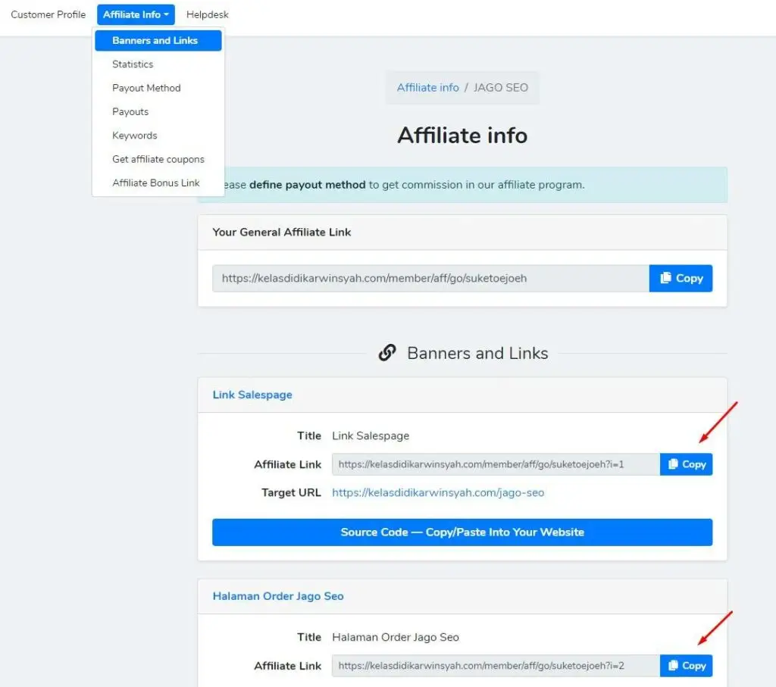This screenshot has width=776, height=687.
Task: Click Source Code Copy/Paste Into Your Website
Action: coord(462,532)
